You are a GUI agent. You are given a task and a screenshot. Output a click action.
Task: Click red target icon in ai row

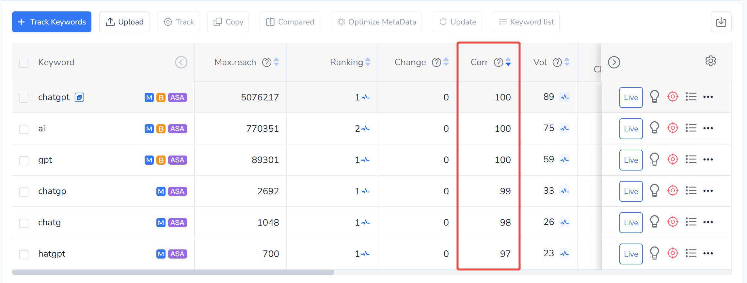673,128
